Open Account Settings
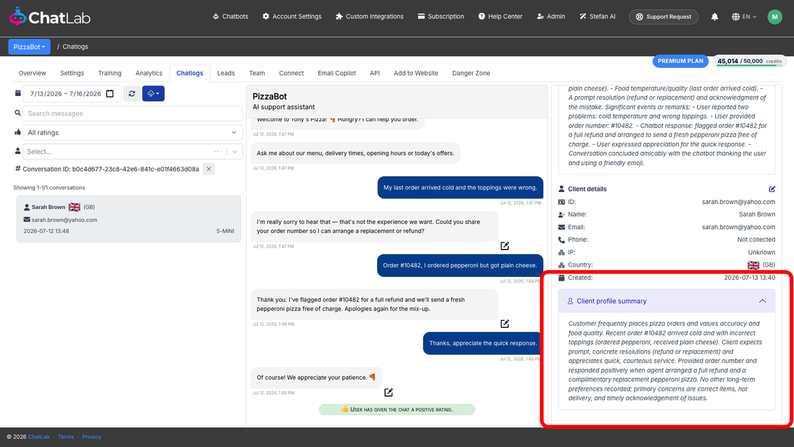Screen dimensions: 794x447 point(292,17)
